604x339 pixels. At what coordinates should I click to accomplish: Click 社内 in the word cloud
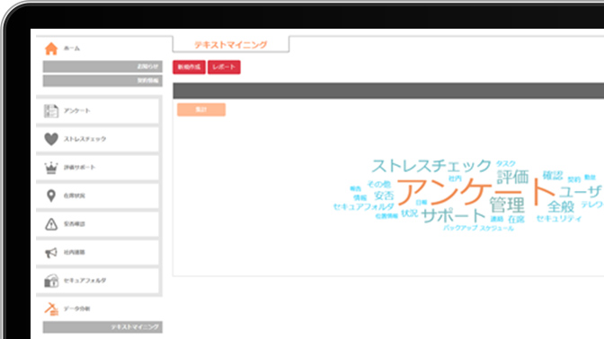(455, 178)
